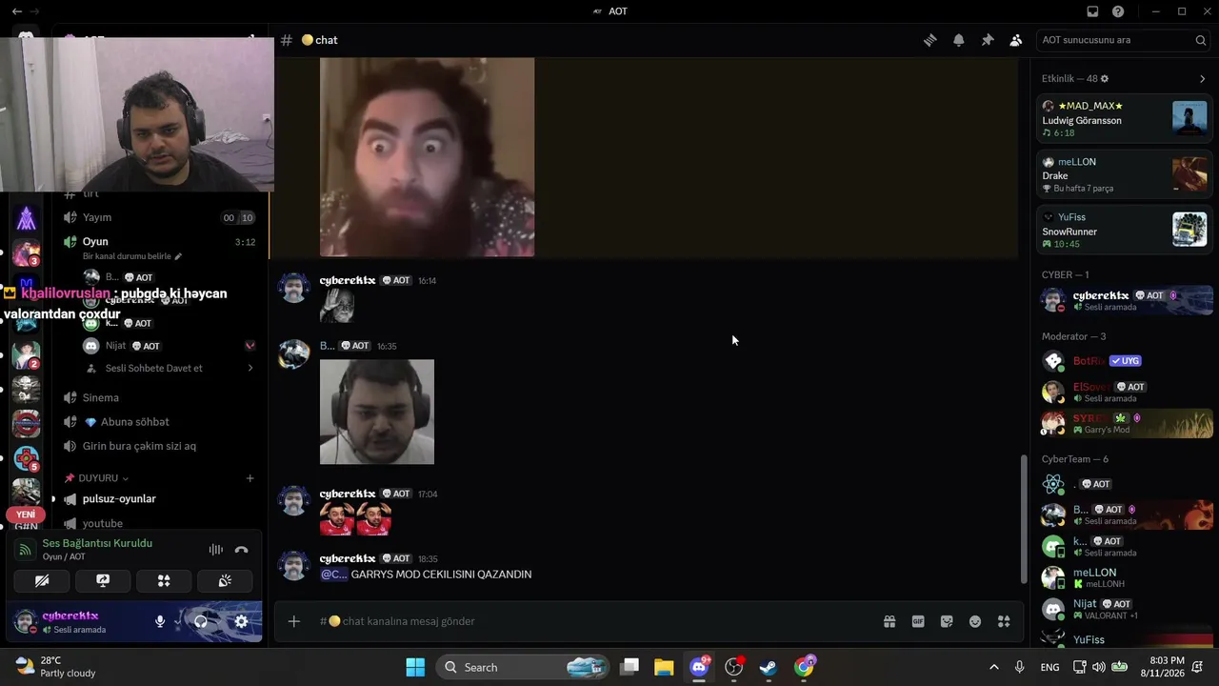The image size is (1219, 686).
Task: Create a channel in the DUYURU category
Action: pos(250,478)
